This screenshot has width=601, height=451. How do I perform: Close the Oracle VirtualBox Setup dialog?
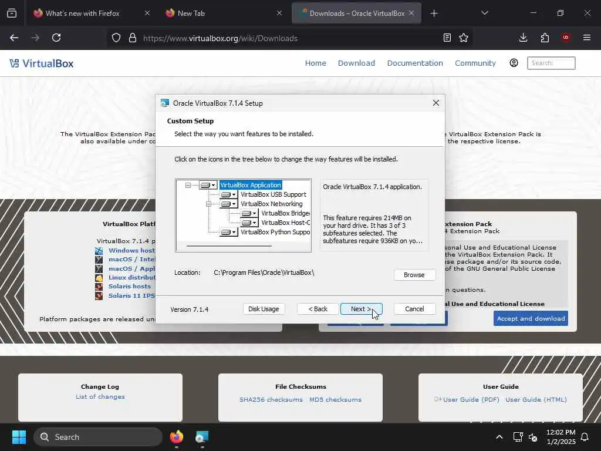[436, 103]
